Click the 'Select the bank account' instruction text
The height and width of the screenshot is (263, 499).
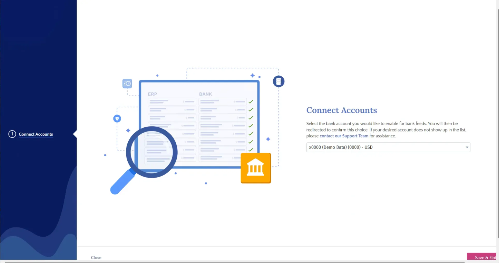[386, 130]
